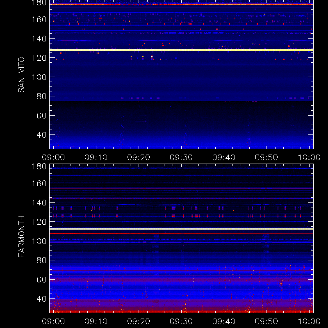
Task: Click 09:10 time label under Learmonth plot
Action: point(96,321)
